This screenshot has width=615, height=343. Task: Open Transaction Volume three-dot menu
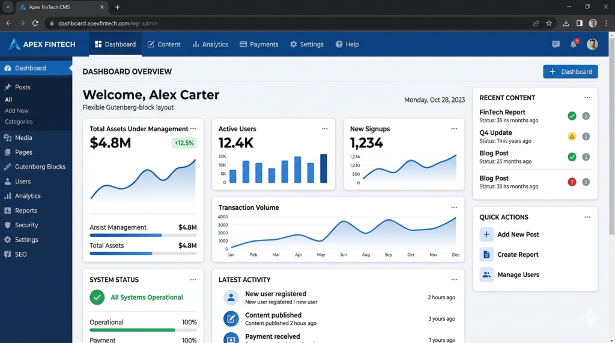pos(454,207)
